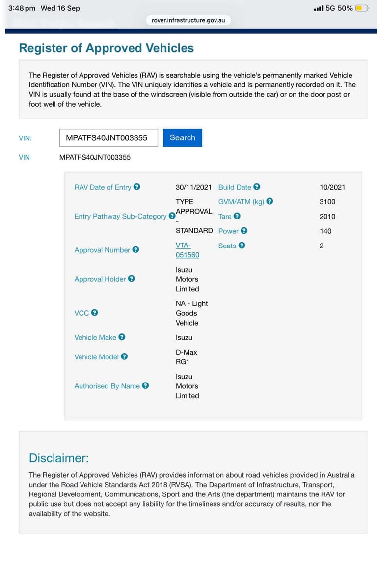Click help icon beside GVM/ATM (kg)

[270, 201]
